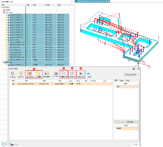Viewport: 163px width, 147px height.
Task: Select the PTP_DRILLING_2 operation
Action: pyautogui.click(x=16, y=52)
